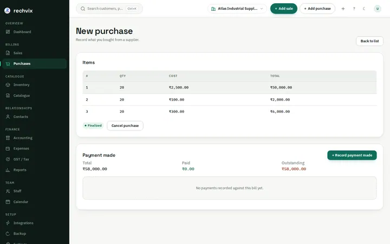Open Staff under Team

coord(35,191)
